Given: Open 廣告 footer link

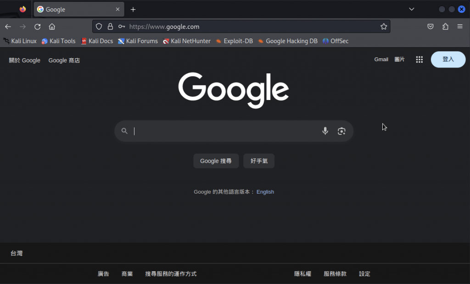Looking at the screenshot, I should [x=103, y=274].
